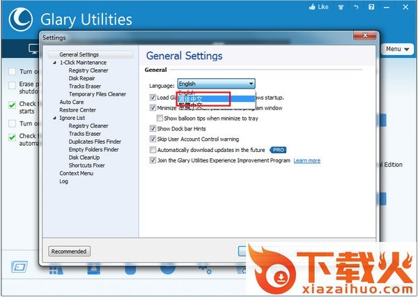This screenshot has height=297, width=418.
Task: Toggle Show Dock bar Hints checkbox
Action: coord(153,129)
